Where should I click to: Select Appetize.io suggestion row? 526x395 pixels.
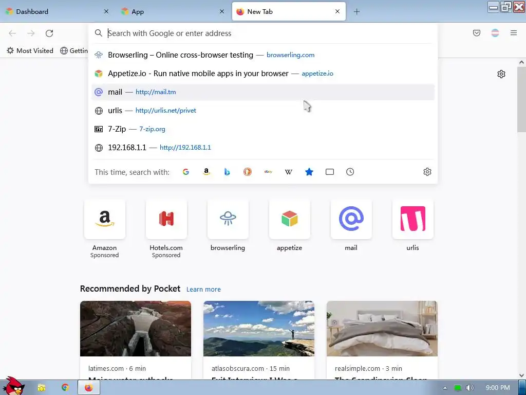(263, 74)
